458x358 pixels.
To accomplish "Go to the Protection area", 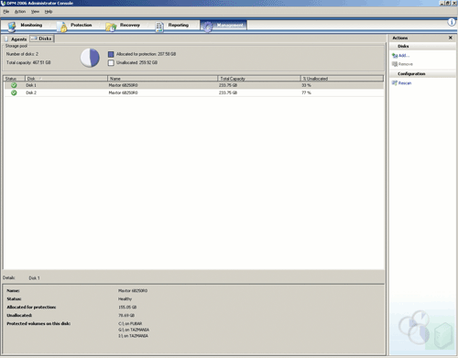I will pos(82,25).
